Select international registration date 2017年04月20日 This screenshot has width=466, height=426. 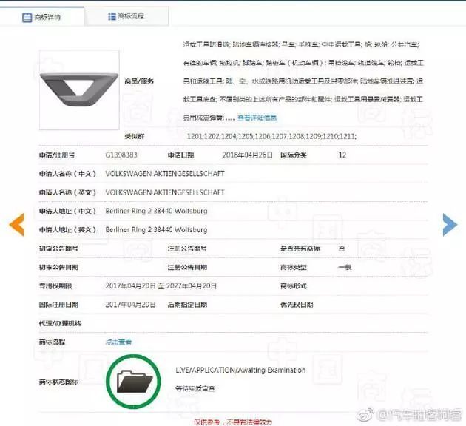tap(130, 305)
